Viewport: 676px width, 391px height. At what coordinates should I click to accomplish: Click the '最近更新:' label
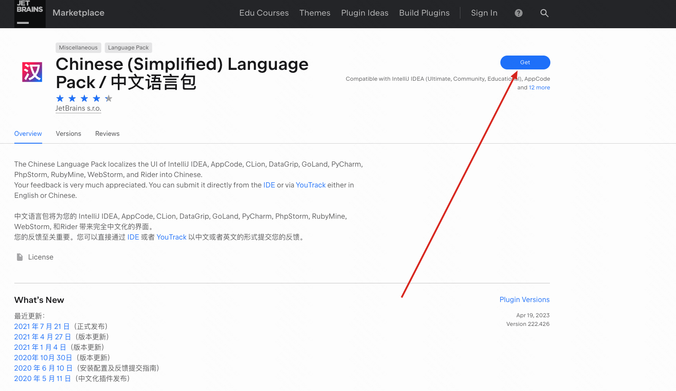(30, 316)
